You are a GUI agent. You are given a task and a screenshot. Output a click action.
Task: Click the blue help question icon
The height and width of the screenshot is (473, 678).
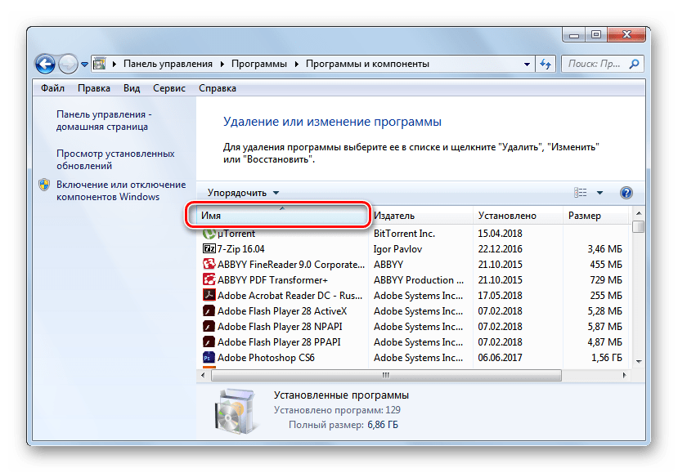click(x=626, y=193)
